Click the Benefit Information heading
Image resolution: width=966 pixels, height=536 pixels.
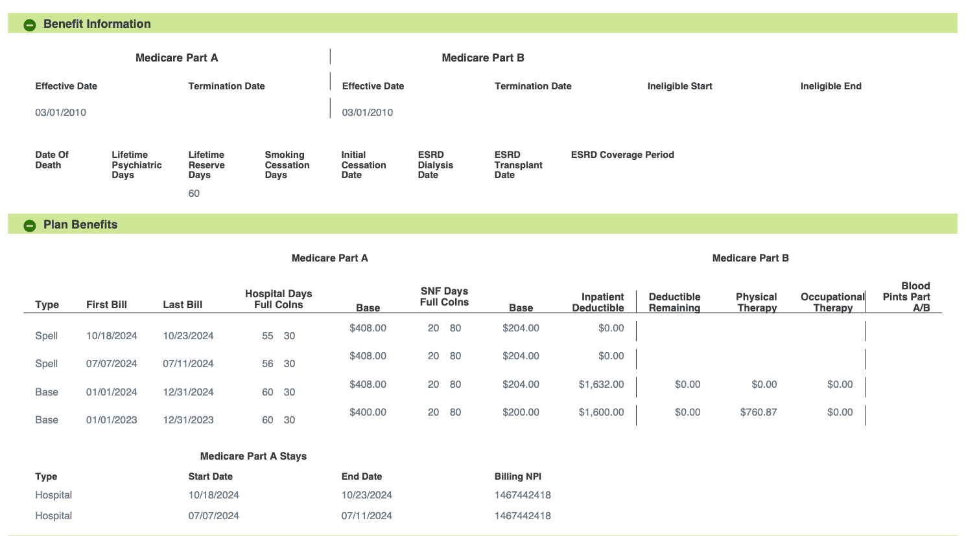(x=97, y=24)
